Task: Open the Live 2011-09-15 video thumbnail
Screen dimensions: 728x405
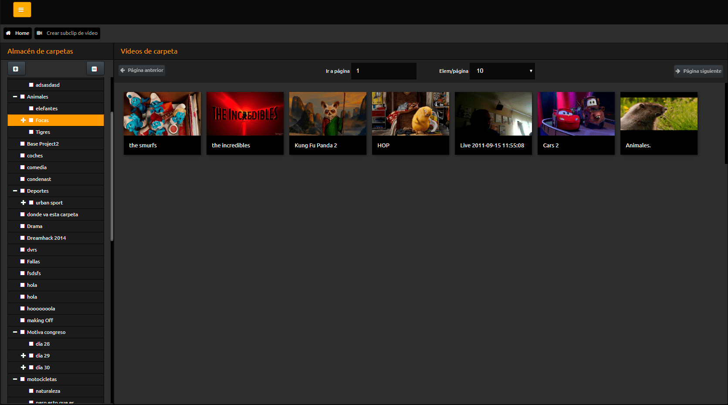Action: click(493, 114)
